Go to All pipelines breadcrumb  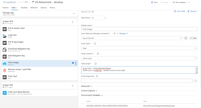10,2
